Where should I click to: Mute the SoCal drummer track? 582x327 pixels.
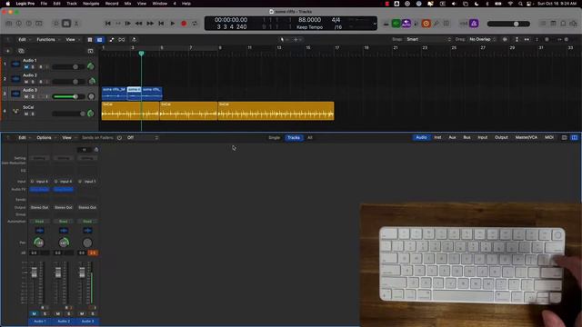[26, 114]
